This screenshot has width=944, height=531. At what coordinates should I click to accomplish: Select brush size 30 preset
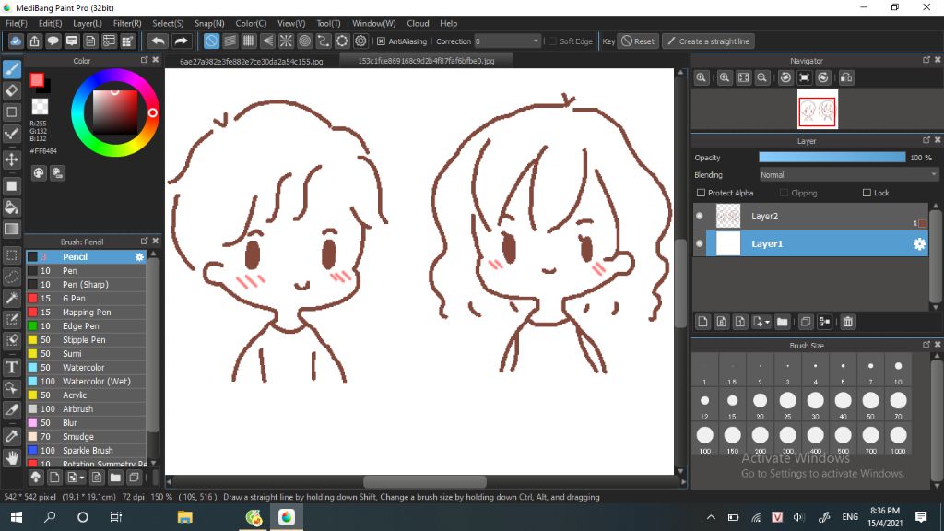pos(815,404)
